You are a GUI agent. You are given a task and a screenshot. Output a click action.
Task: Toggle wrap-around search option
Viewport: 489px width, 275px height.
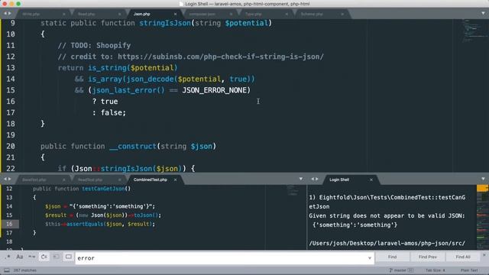[44, 257]
